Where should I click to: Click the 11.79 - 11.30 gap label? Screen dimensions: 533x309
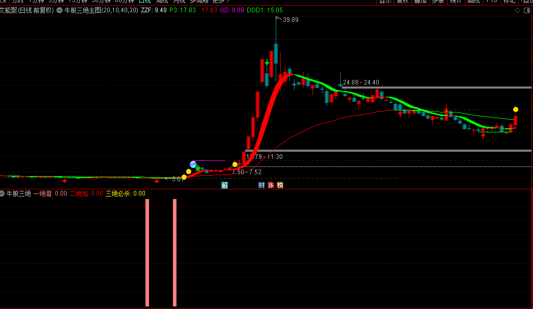pyautogui.click(x=264, y=157)
